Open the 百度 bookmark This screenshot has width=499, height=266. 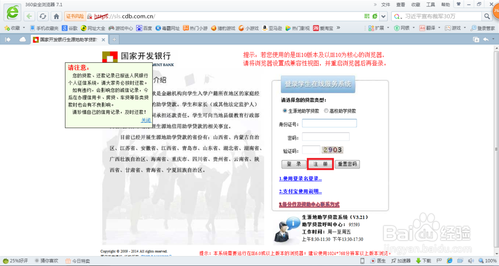click(144, 28)
